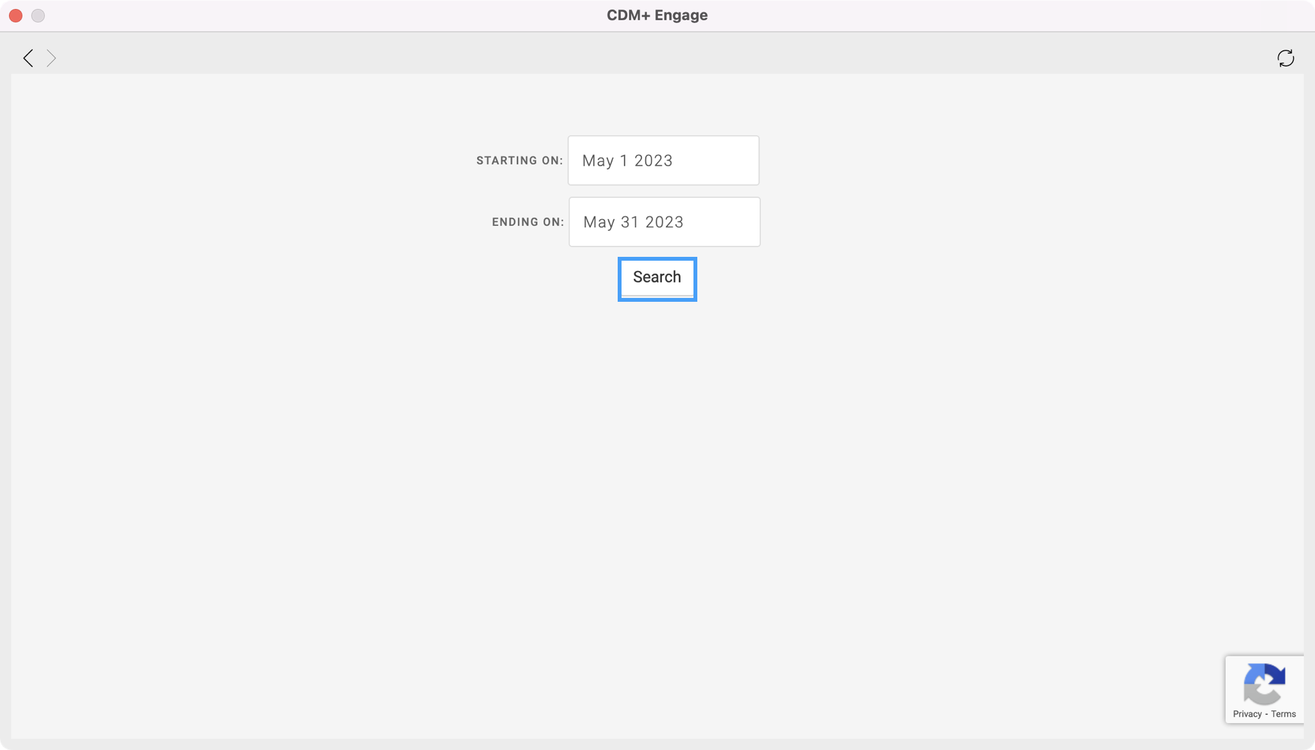Image resolution: width=1315 pixels, height=750 pixels.
Task: Close the CDM+ Engage window
Action: click(x=16, y=15)
